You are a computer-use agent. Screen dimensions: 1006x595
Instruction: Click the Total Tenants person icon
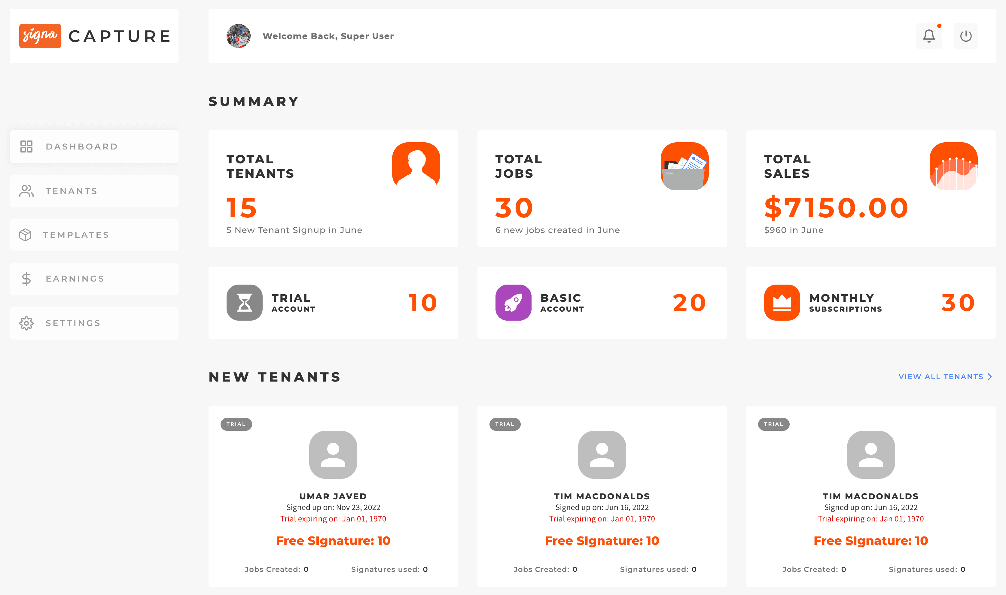coord(416,166)
